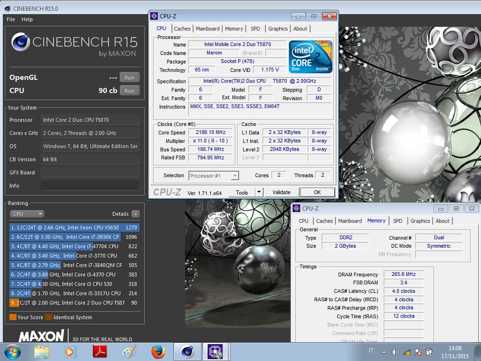Select Core i3 530 ranking row
Viewport: 481px width, 361px height.
pos(75,284)
